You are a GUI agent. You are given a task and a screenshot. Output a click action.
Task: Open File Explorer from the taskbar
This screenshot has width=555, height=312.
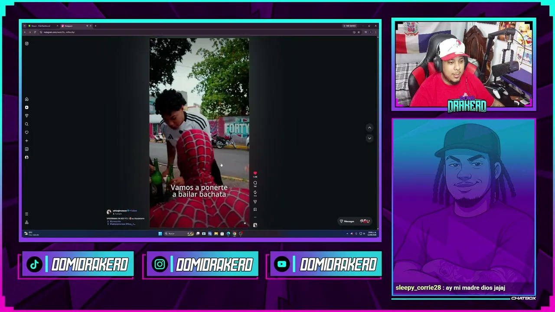click(216, 234)
